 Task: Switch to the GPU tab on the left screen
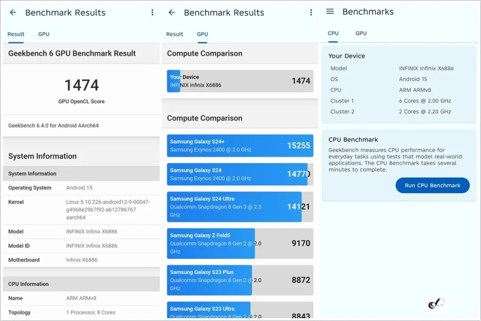[44, 34]
